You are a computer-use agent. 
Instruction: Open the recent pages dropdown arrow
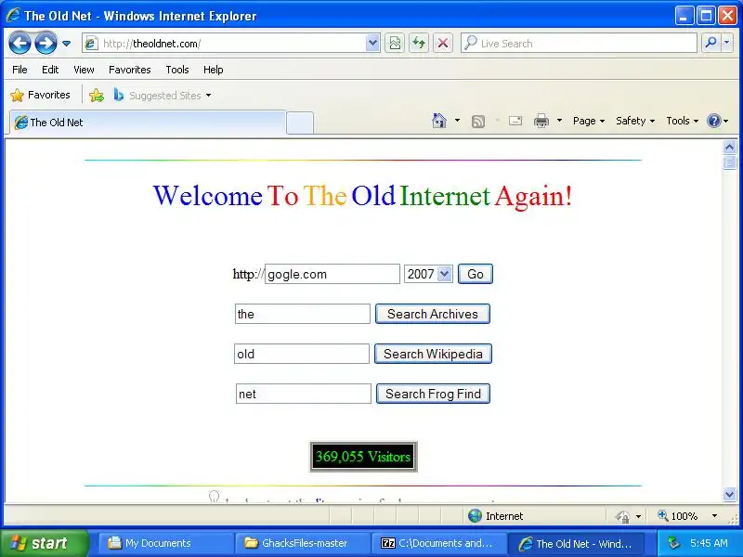pyautogui.click(x=66, y=44)
